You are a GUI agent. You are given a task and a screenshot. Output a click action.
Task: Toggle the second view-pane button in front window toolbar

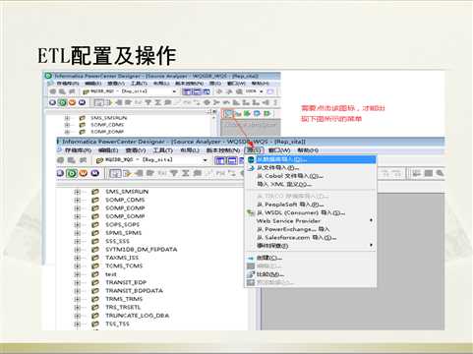(232, 160)
